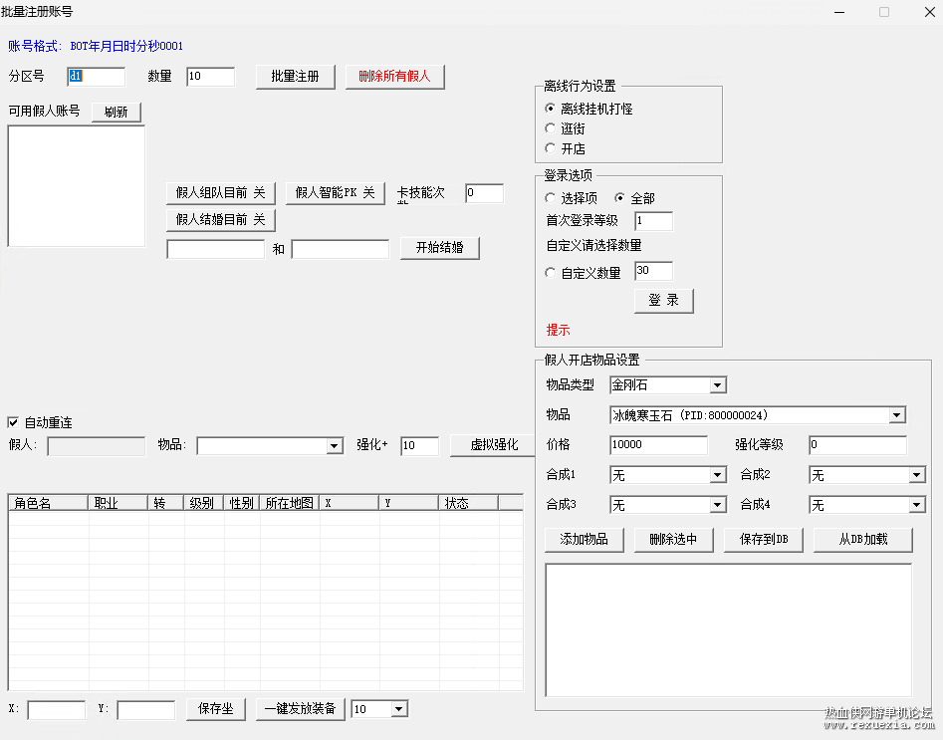Viewport: 943px width, 740px height.
Task: Click the 开始结婚 button
Action: coord(439,247)
